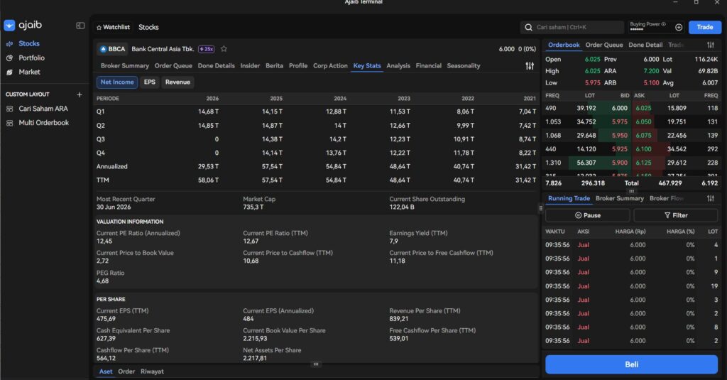Select the Net Income toggle
Viewport: 727px width, 380px height.
pos(117,82)
